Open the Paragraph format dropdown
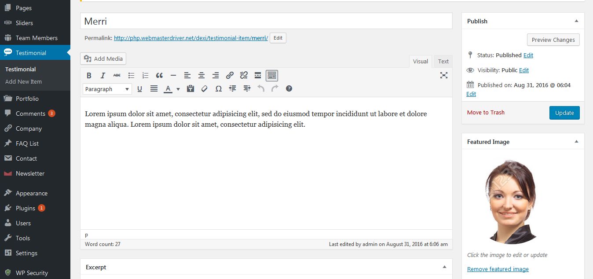Viewport: 593px width, 279px height. (x=107, y=89)
